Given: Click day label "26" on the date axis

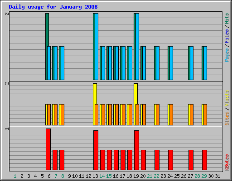Looking at the screenshot, I should click(x=184, y=176).
